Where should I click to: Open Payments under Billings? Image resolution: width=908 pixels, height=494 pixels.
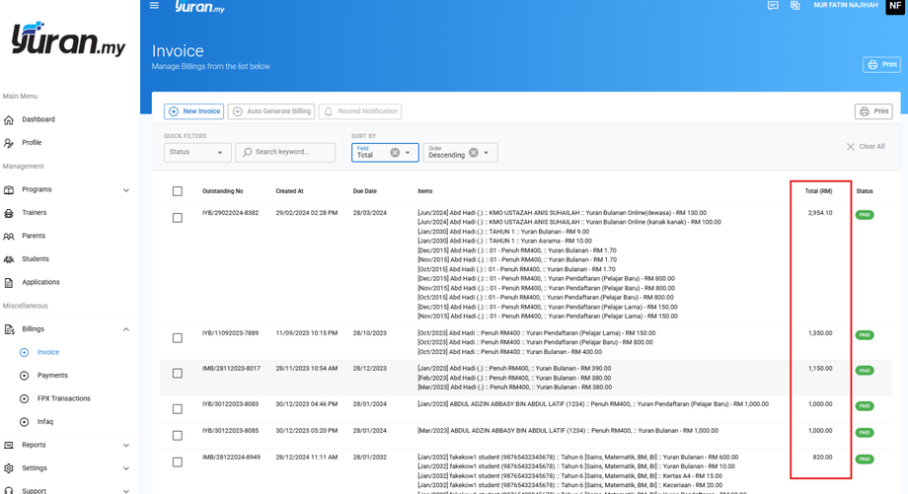(52, 376)
